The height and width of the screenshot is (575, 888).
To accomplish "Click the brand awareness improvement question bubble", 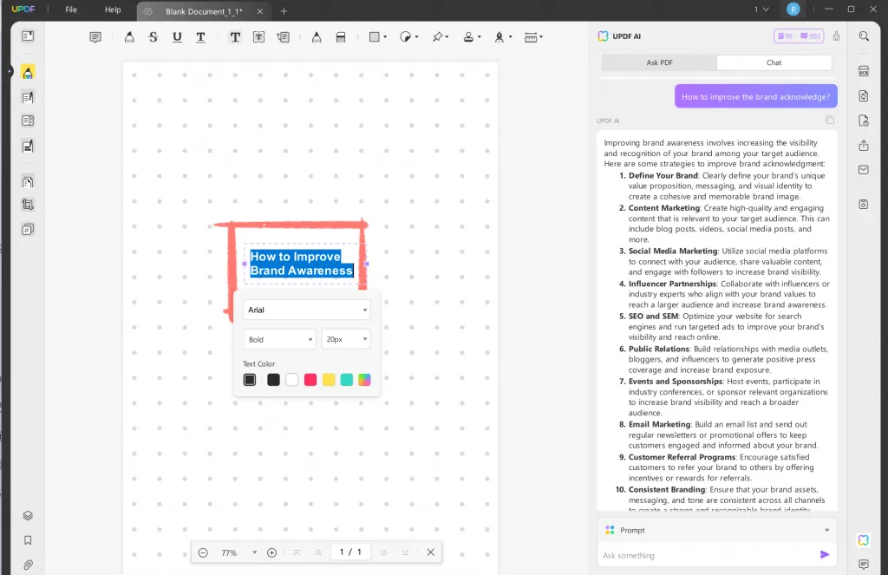I will point(755,95).
